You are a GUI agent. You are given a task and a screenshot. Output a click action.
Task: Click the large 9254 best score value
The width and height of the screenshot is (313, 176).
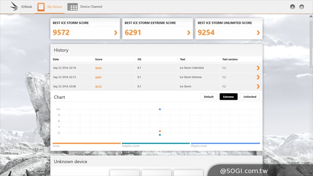tap(206, 33)
